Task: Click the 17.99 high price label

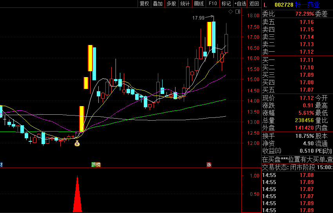Action: click(198, 18)
